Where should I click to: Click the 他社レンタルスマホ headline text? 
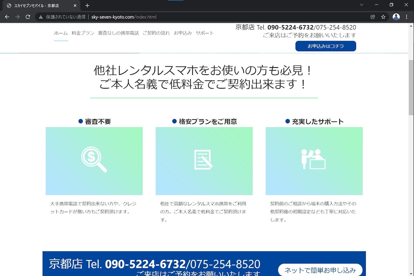point(203,71)
